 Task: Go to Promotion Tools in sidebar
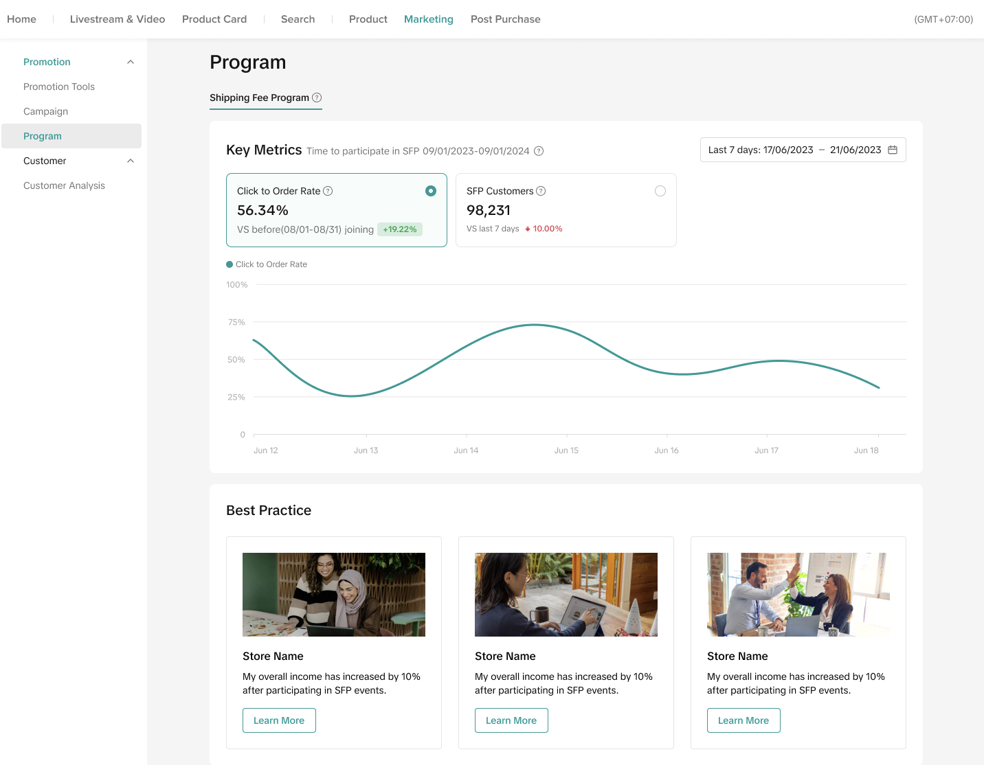pos(59,87)
